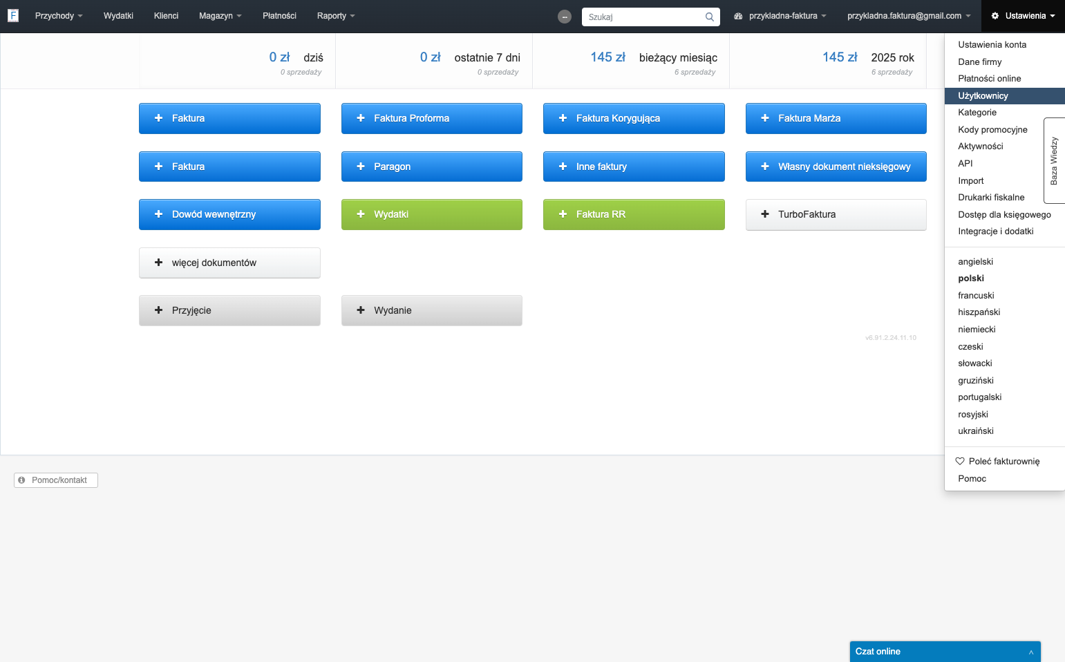The width and height of the screenshot is (1065, 662).
Task: Open the Przychody dropdown menu
Action: point(59,16)
